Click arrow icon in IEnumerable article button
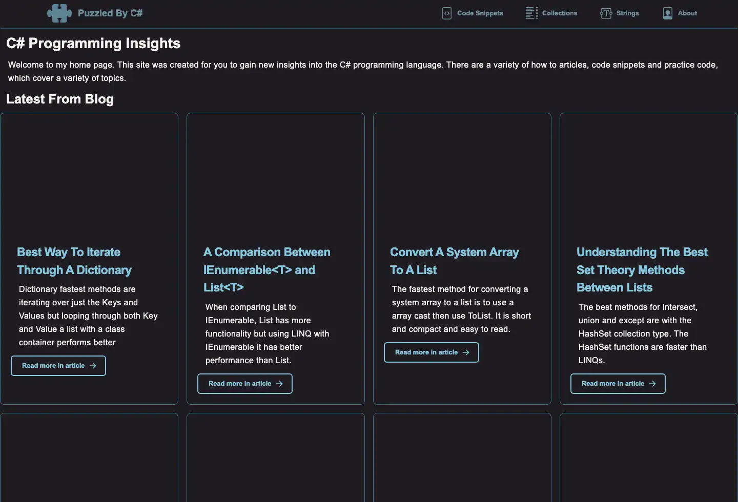The width and height of the screenshot is (738, 502). pyautogui.click(x=279, y=384)
